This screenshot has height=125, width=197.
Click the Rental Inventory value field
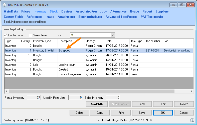[x=34, y=97]
